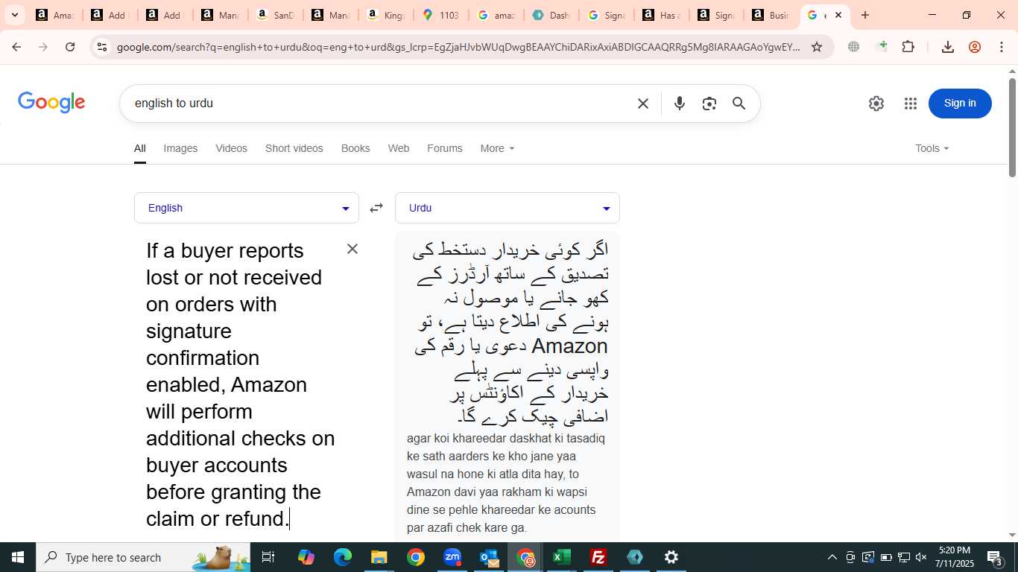Click the muted volume tray icon
This screenshot has width=1018, height=572.
tap(921, 557)
